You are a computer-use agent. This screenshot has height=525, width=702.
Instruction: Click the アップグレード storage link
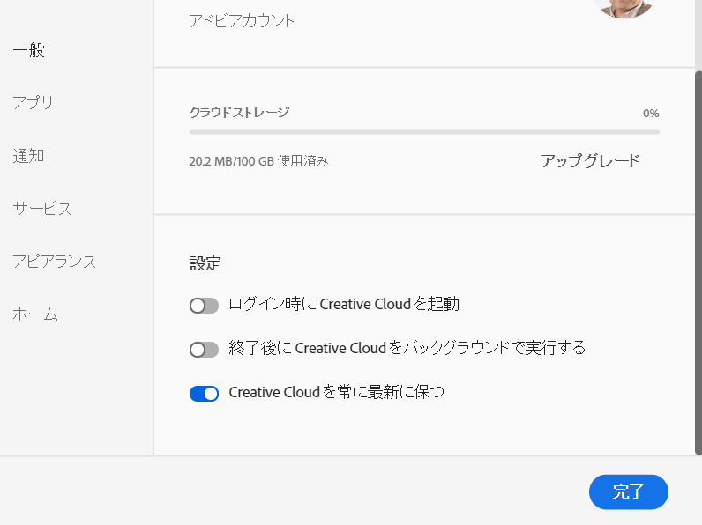click(x=590, y=161)
